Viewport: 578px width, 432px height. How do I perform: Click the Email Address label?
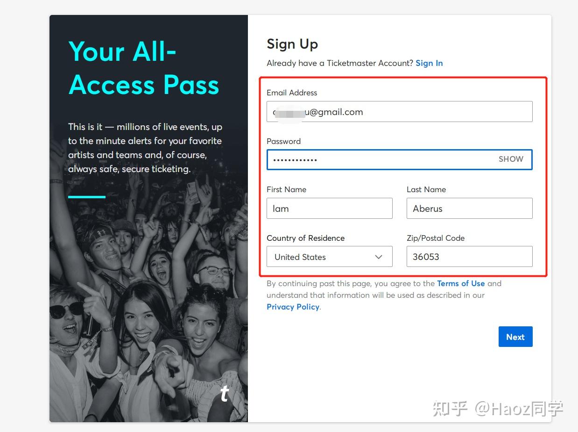point(292,93)
